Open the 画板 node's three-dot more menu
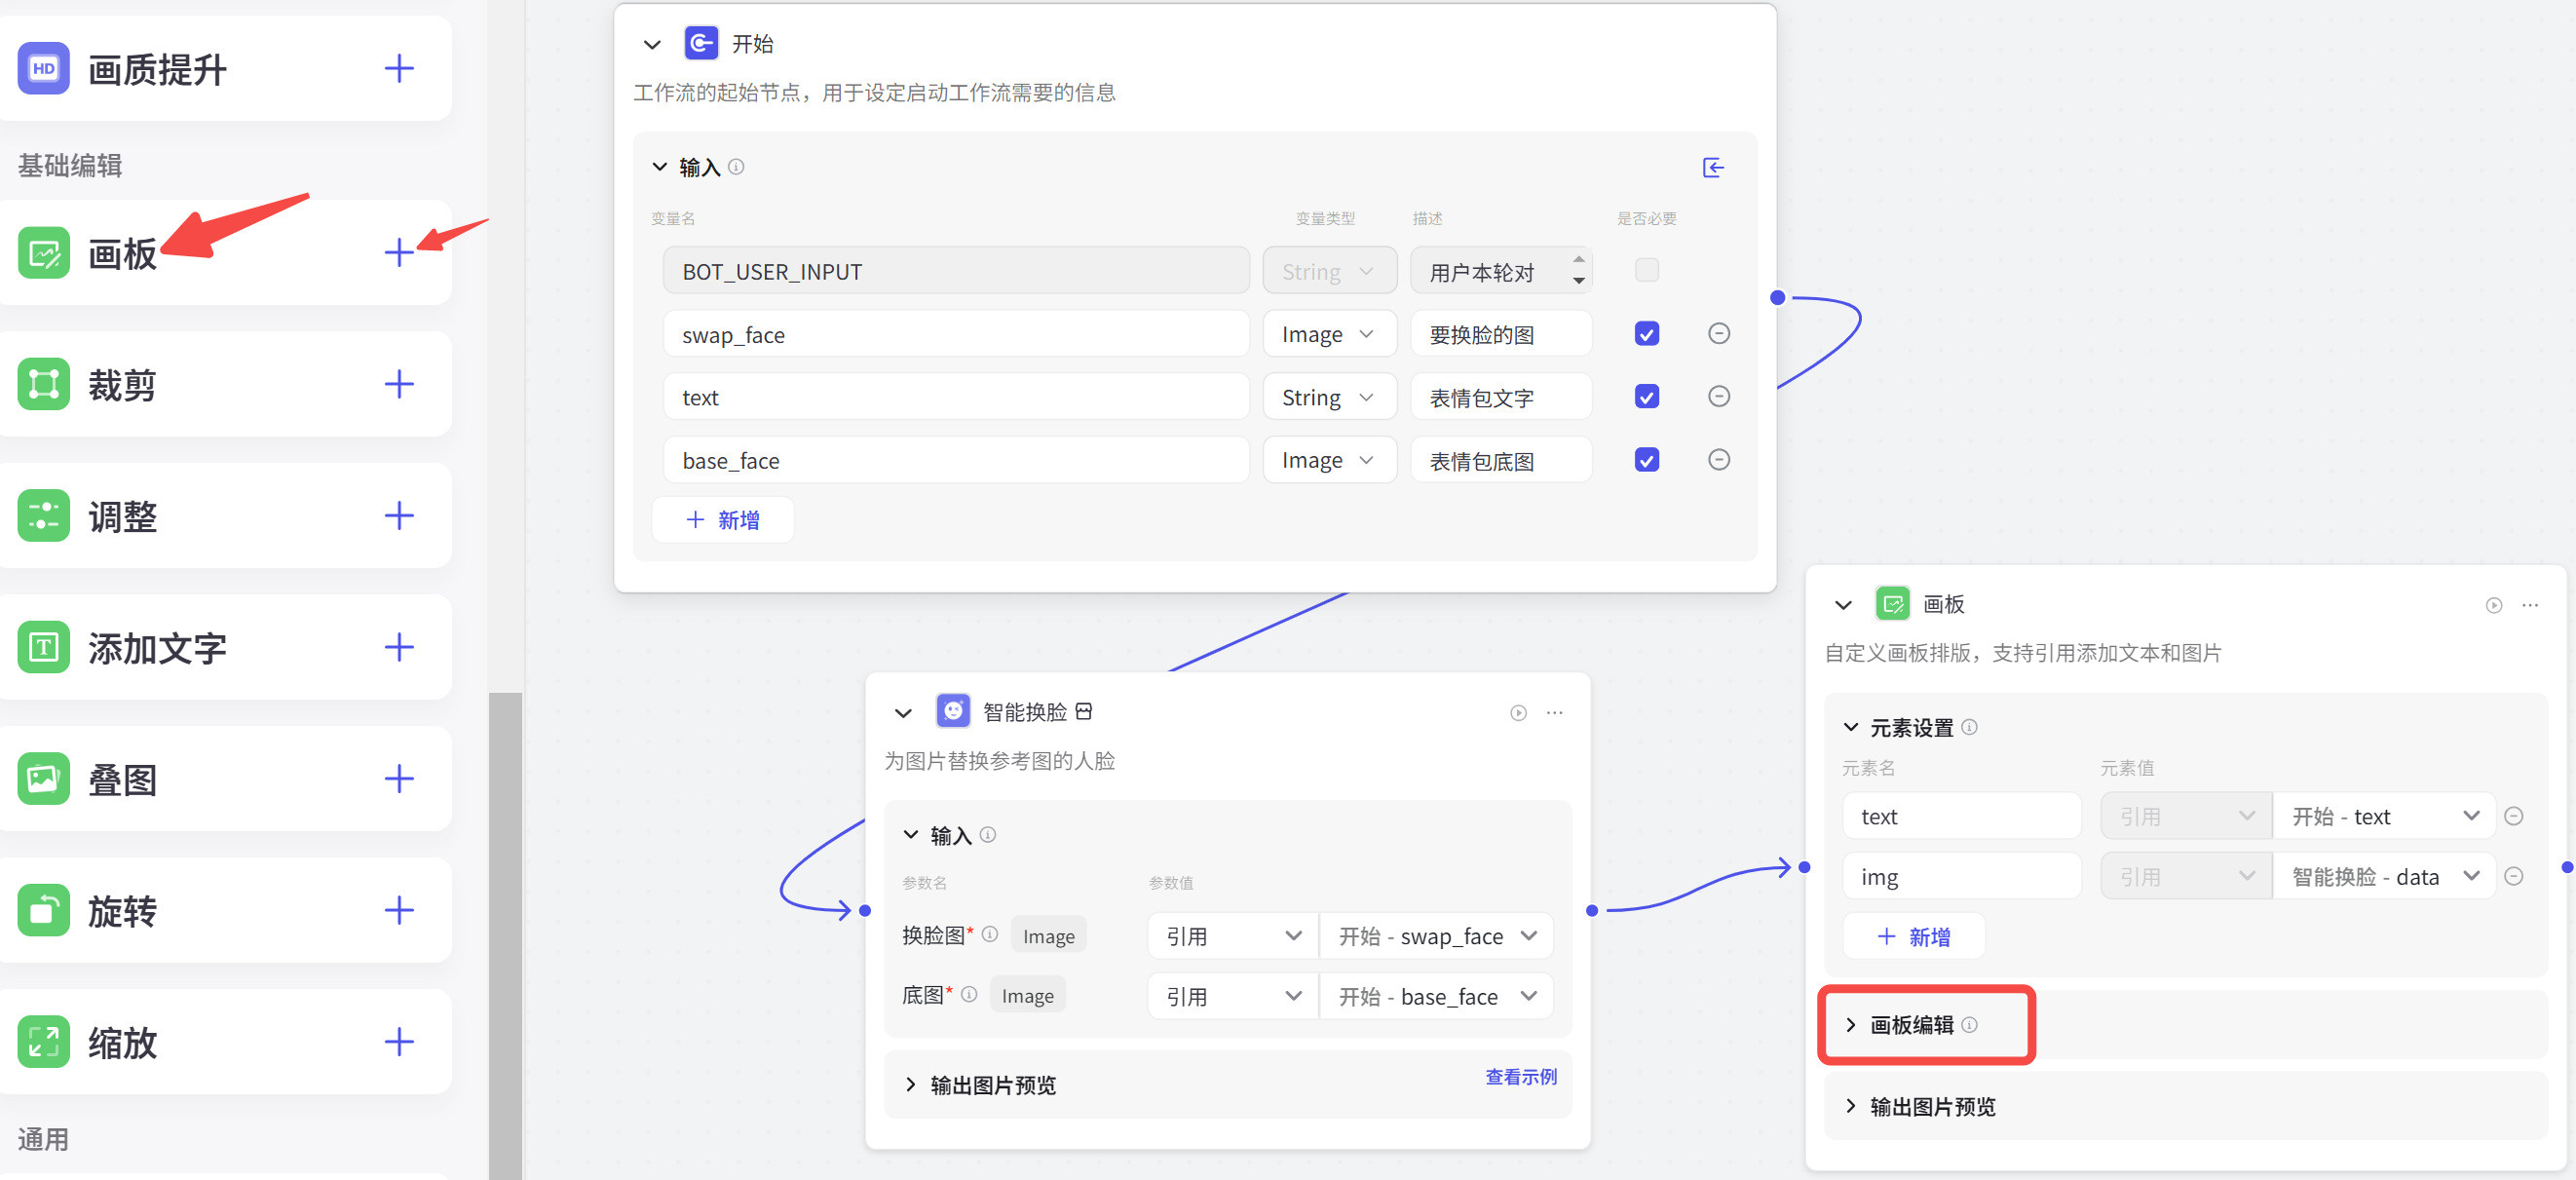 2529,605
